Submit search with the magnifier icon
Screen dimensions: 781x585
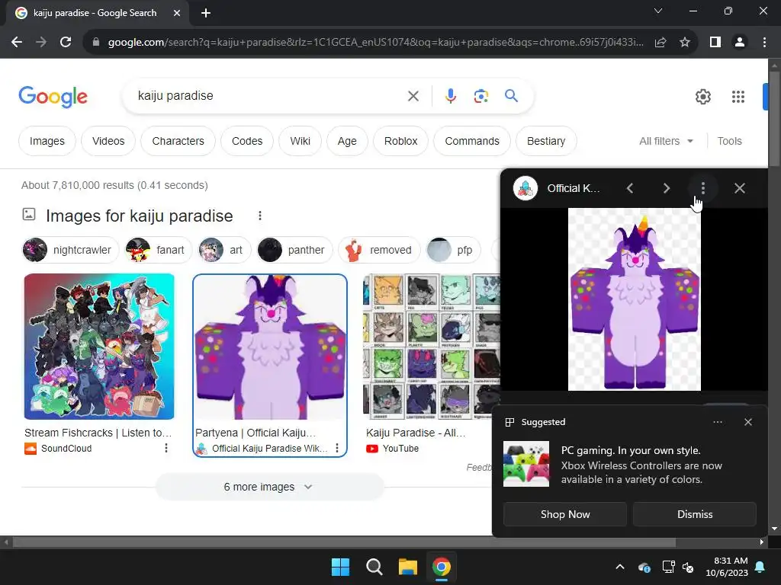click(x=512, y=95)
